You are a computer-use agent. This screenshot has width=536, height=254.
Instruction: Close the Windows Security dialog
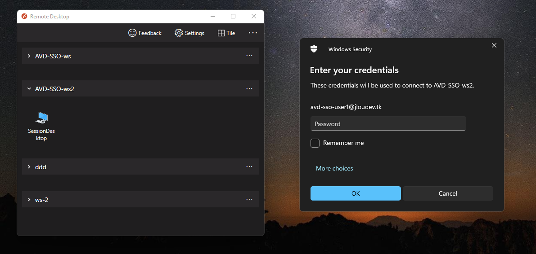(494, 45)
